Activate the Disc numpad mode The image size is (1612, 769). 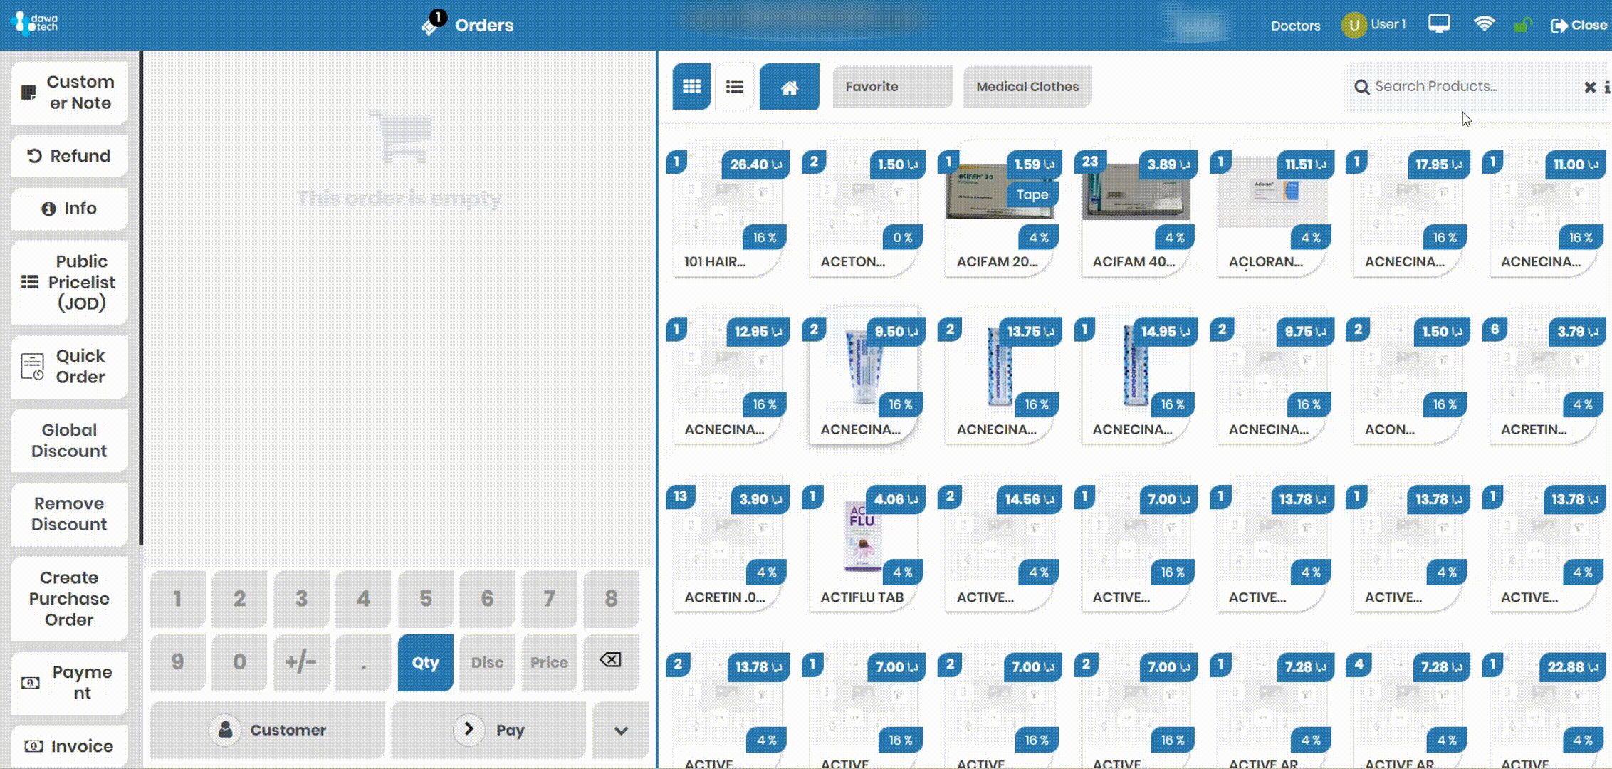coord(487,662)
